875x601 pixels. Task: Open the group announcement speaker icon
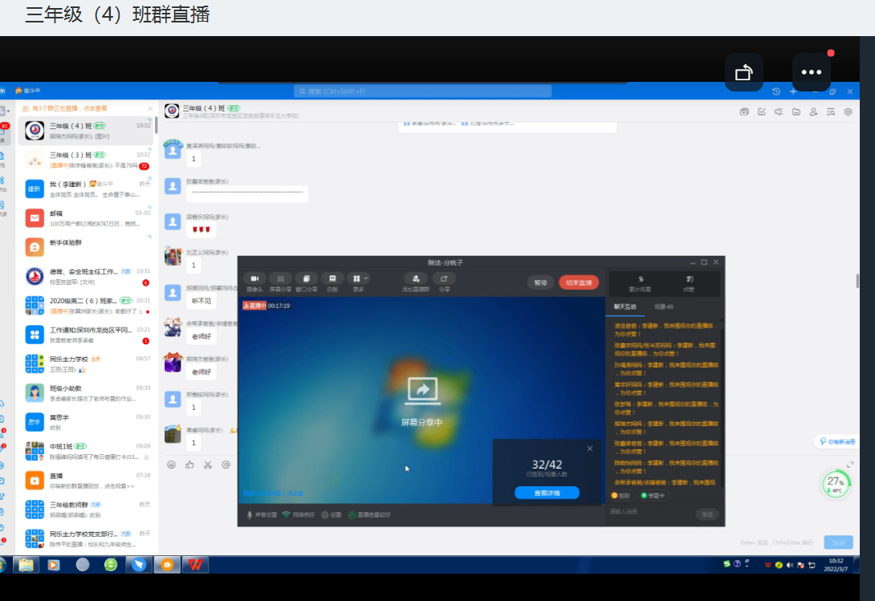pos(779,112)
